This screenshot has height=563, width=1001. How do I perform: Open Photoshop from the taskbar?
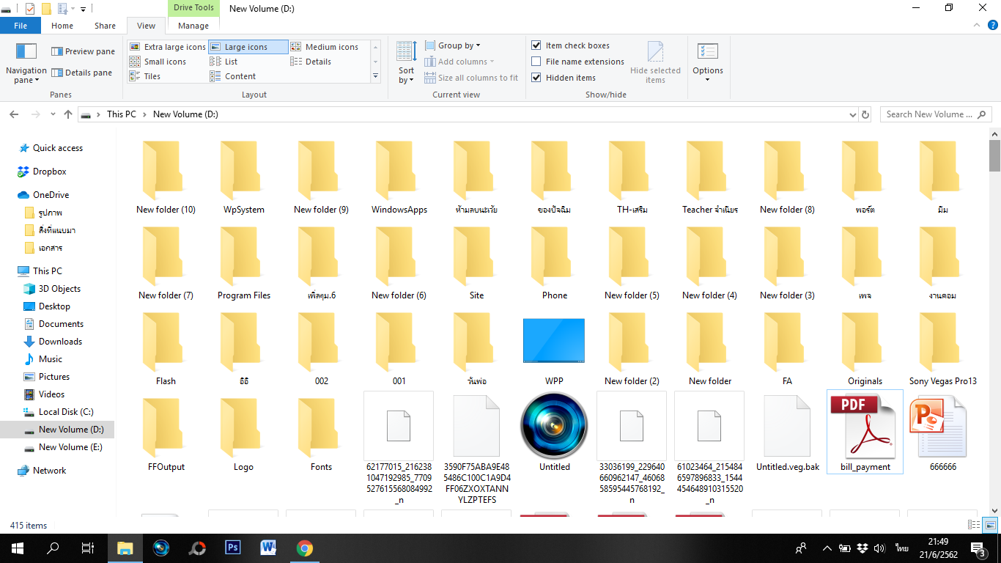pos(233,548)
